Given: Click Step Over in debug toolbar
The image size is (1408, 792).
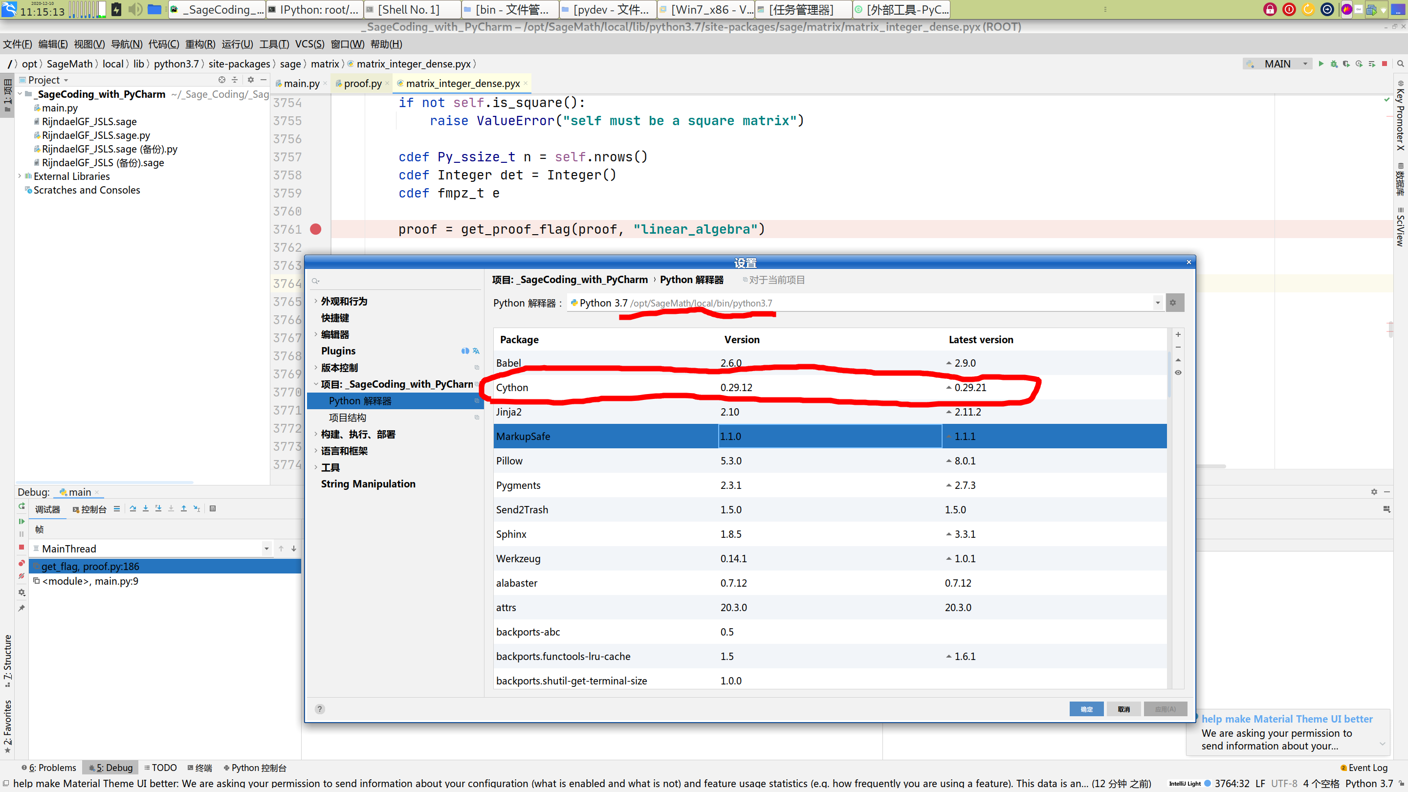Looking at the screenshot, I should click(x=133, y=509).
